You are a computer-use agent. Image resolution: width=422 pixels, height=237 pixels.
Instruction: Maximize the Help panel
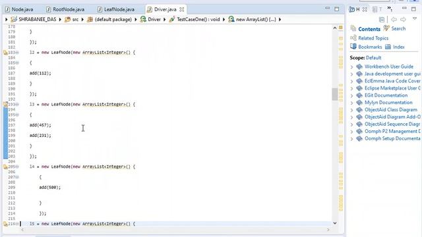tap(413, 9)
